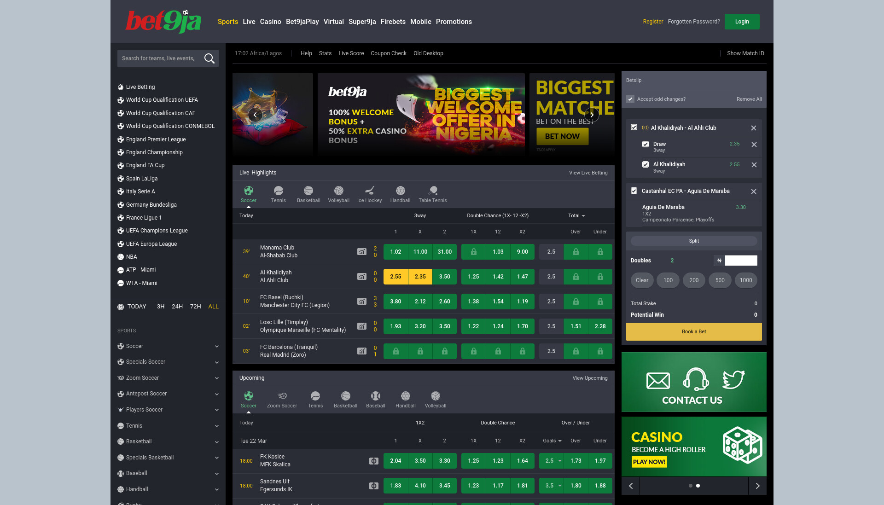
Task: Show next banner slide
Action: (x=592, y=115)
